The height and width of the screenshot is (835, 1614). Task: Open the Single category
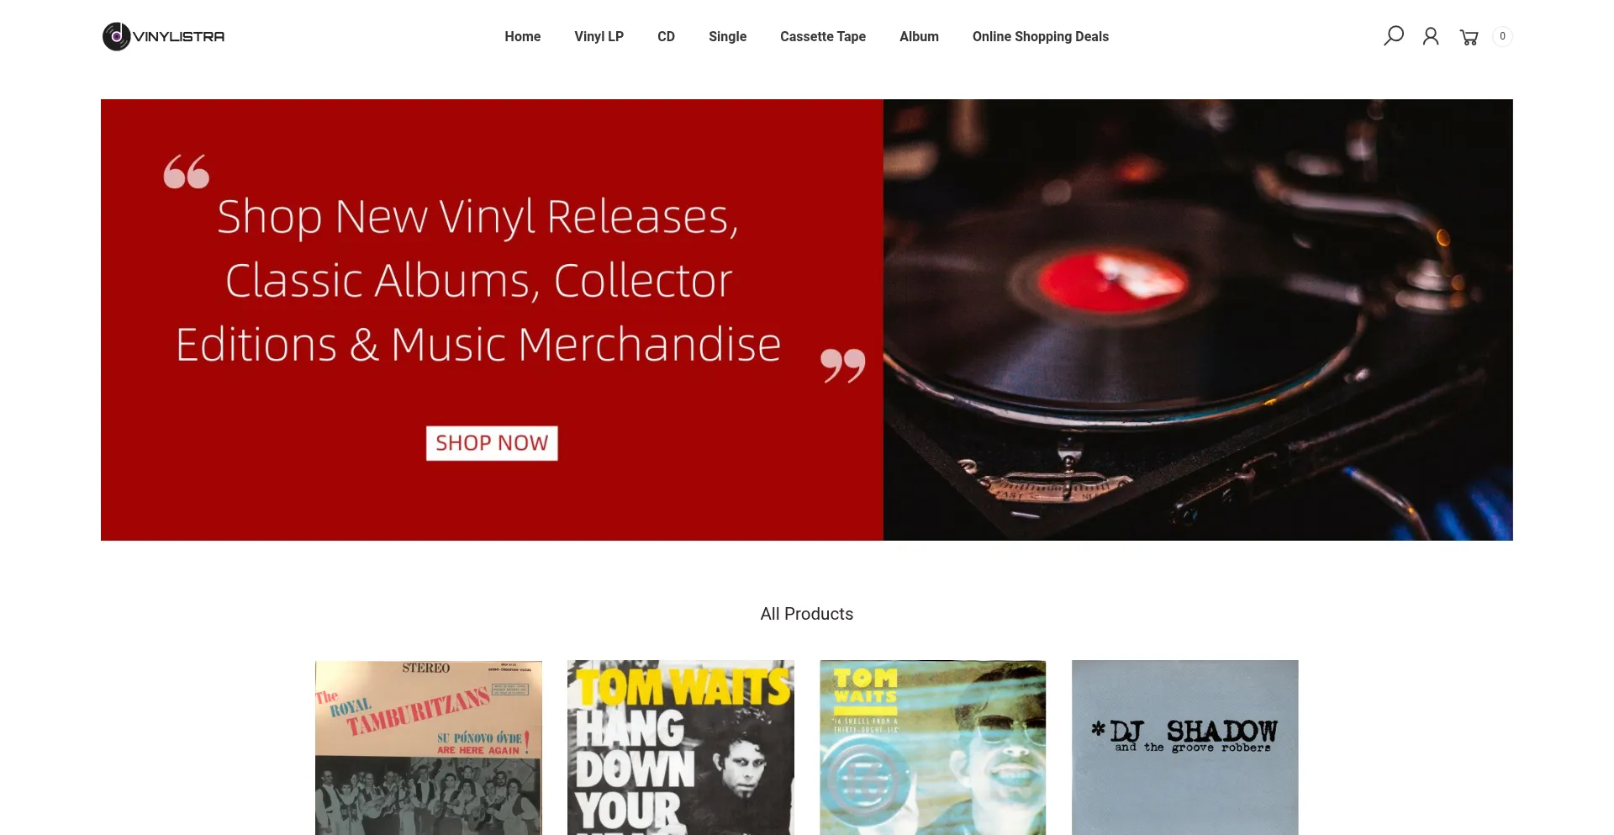[727, 36]
